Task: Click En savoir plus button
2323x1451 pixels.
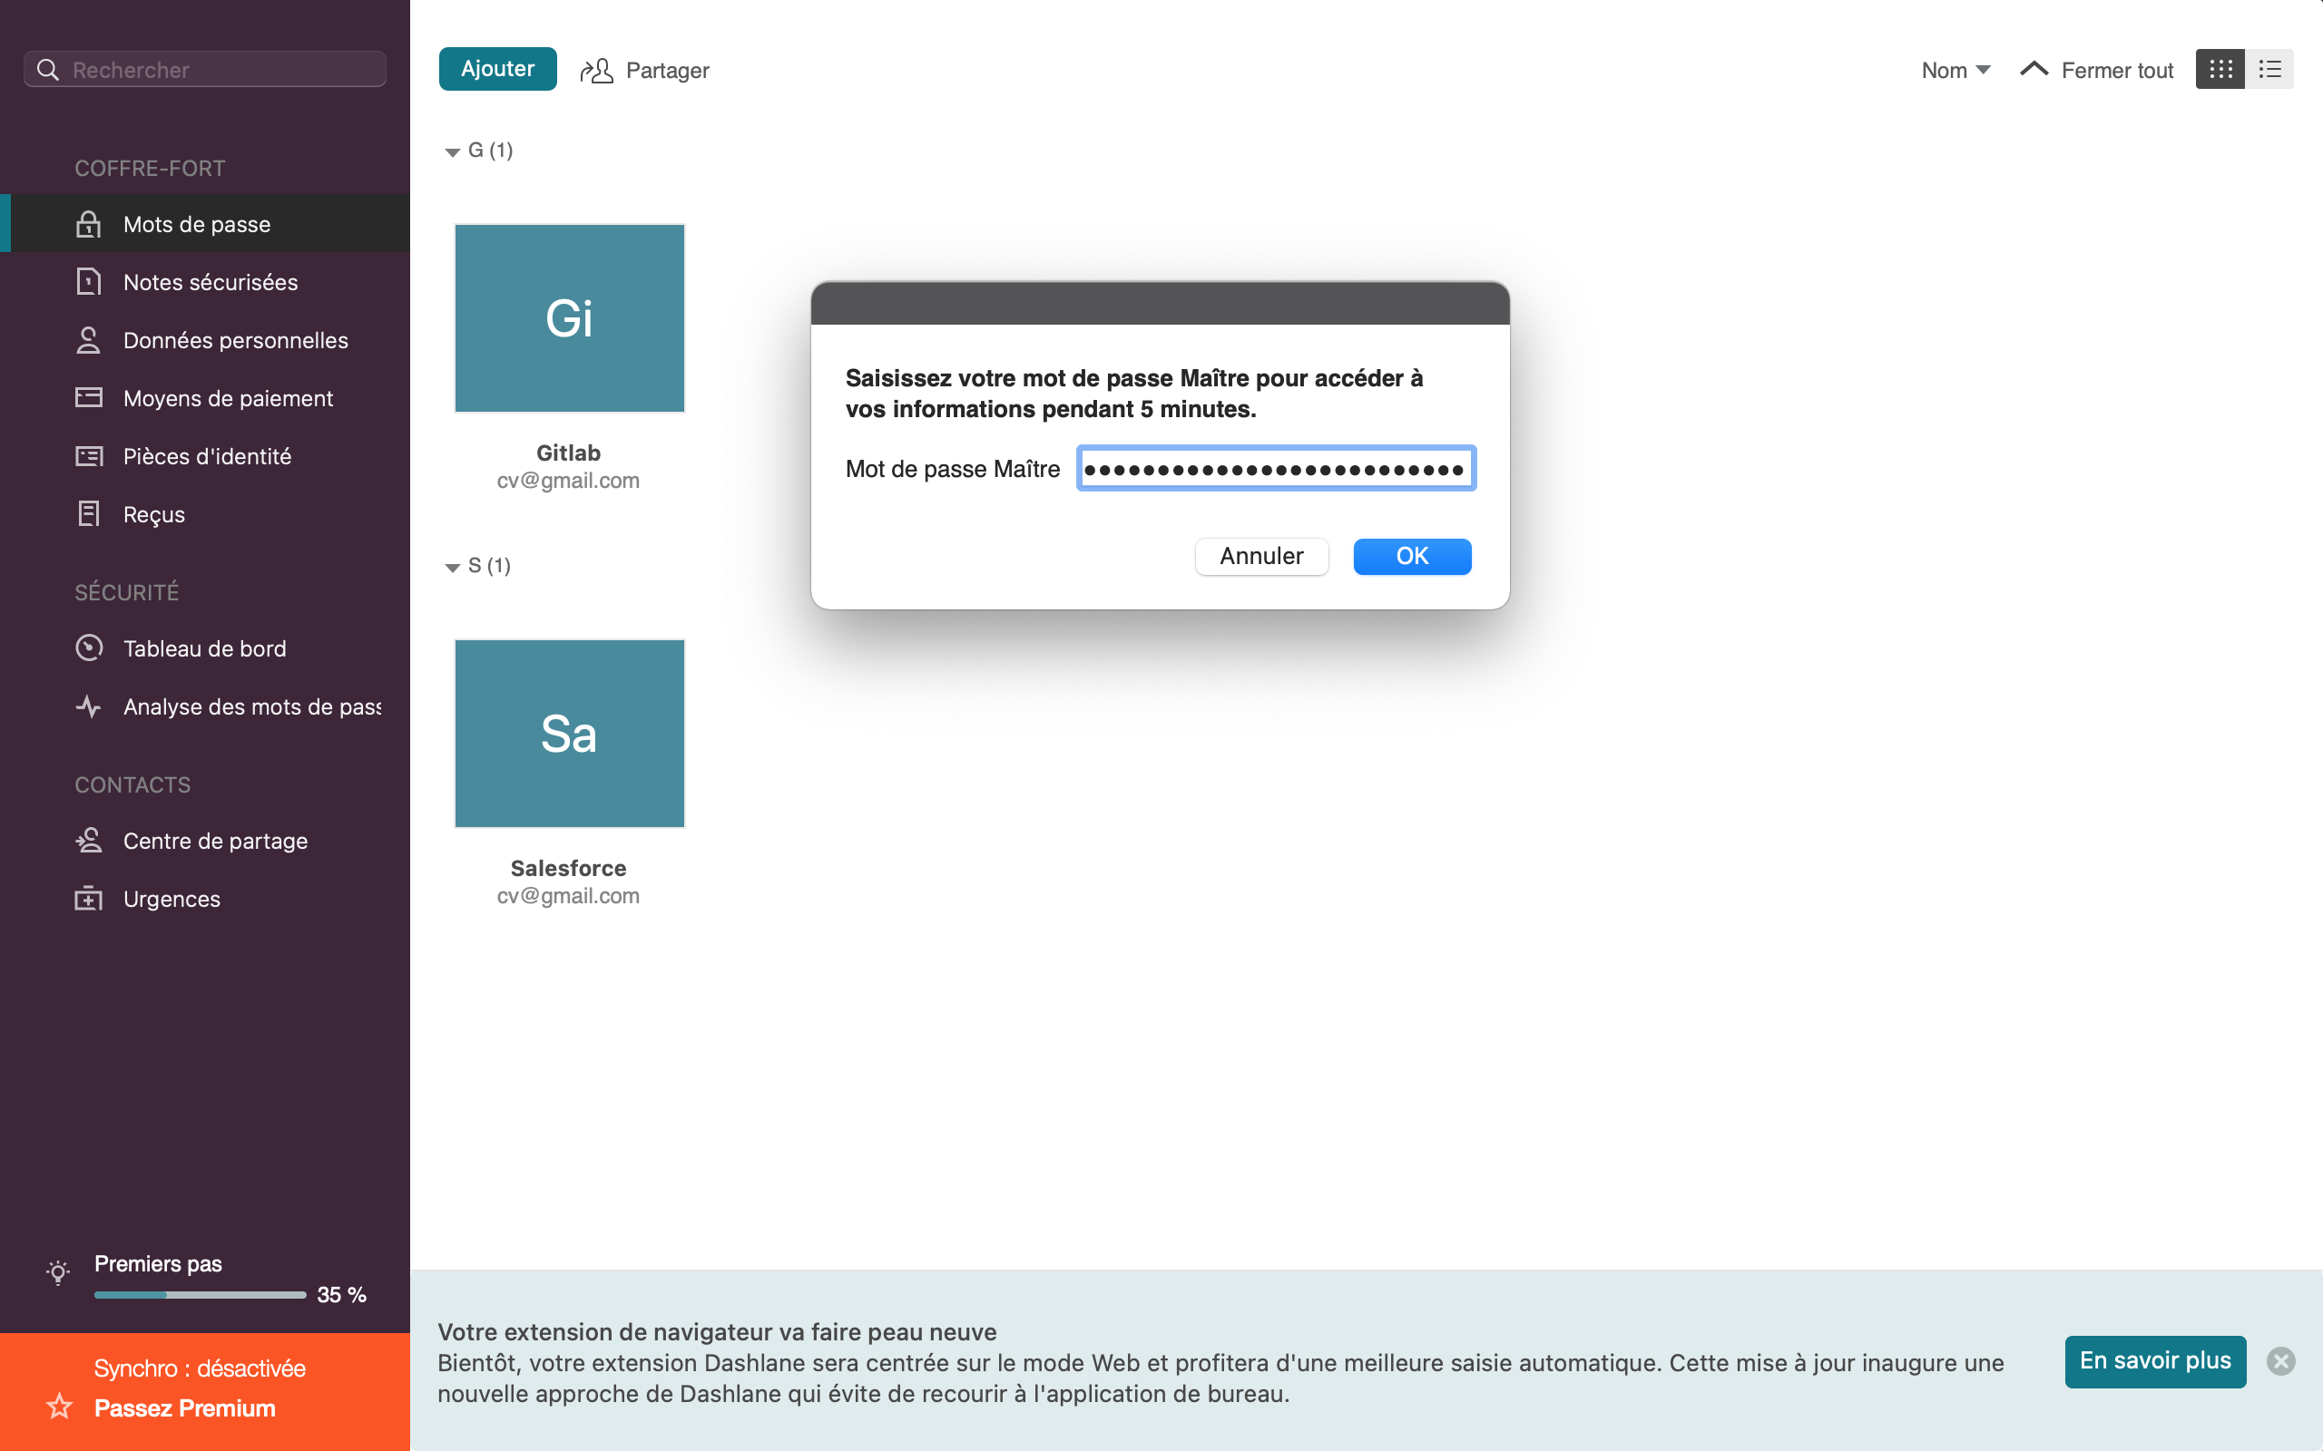Action: tap(2155, 1361)
